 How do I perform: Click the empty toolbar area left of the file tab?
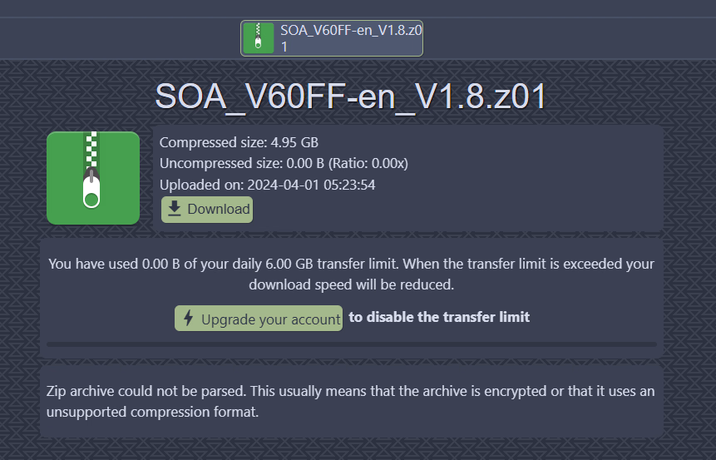tap(116, 38)
